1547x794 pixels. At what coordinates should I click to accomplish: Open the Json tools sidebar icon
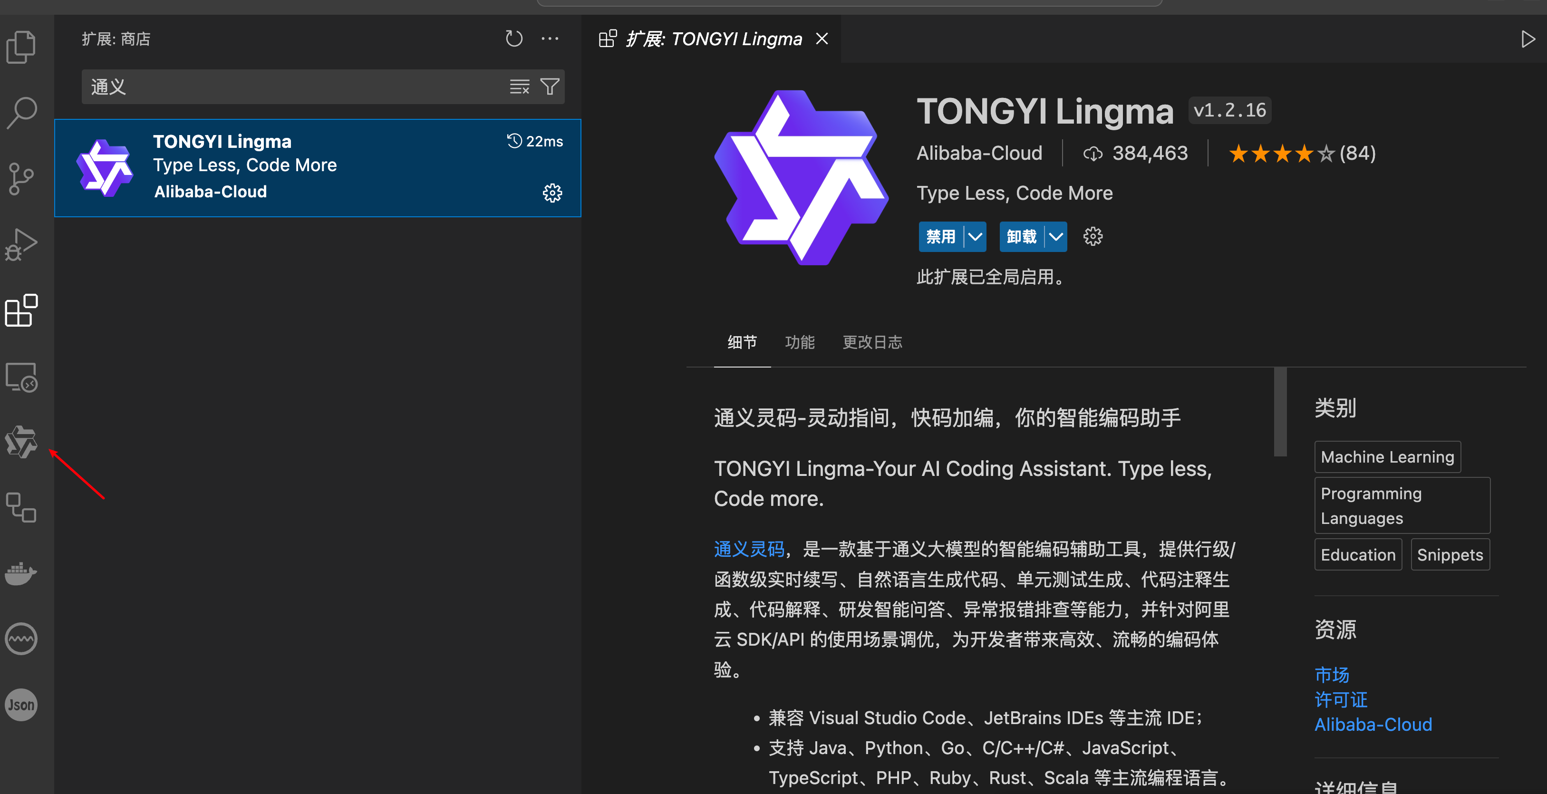(21, 705)
